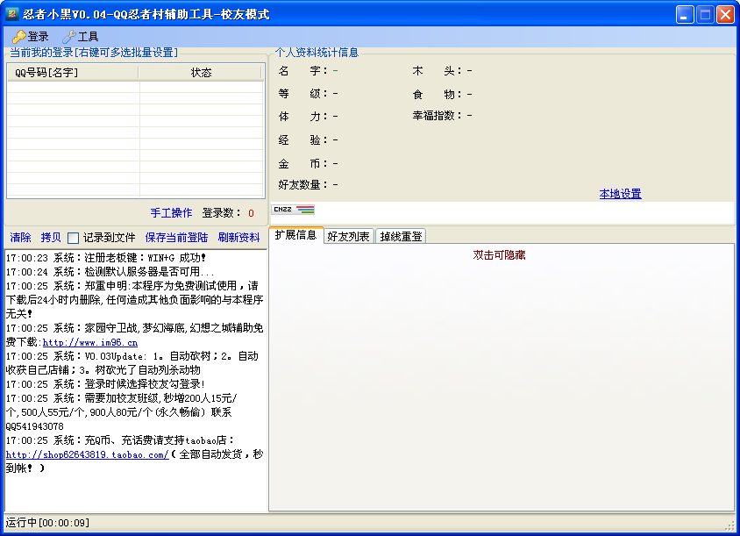This screenshot has width=740, height=536.
Task: Copy the log using 拷贝
Action: pos(51,238)
